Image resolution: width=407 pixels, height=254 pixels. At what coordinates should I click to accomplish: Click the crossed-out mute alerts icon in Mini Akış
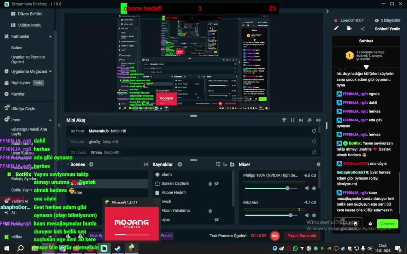(309, 120)
